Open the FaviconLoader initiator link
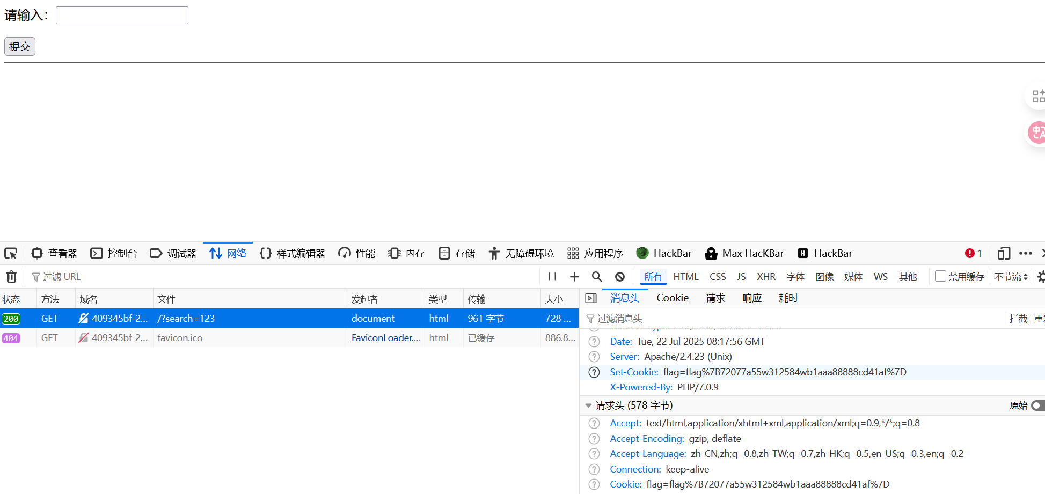The height and width of the screenshot is (494, 1045). [386, 338]
